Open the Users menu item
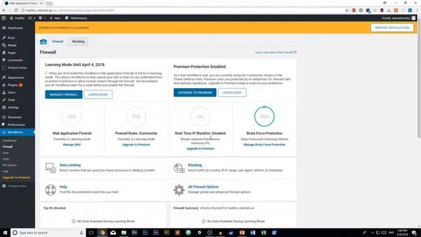The image size is (421, 237). click(11, 92)
